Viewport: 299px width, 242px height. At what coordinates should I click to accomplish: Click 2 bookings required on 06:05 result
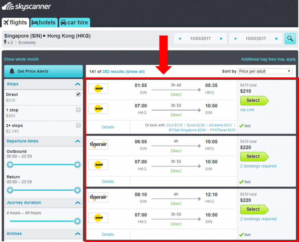tap(258, 166)
